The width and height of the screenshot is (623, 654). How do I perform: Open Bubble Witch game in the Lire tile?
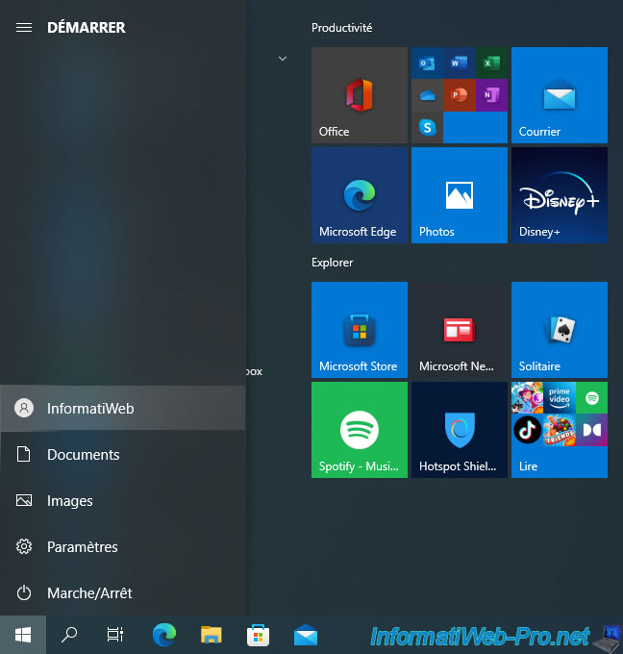coord(527,398)
